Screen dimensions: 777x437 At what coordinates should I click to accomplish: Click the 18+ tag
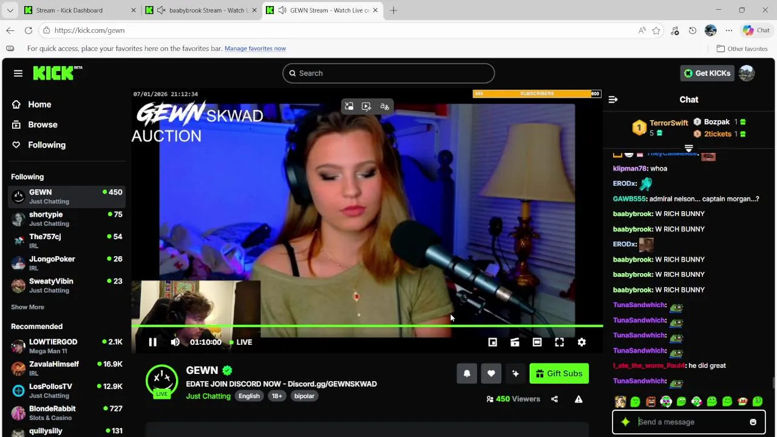coord(277,396)
